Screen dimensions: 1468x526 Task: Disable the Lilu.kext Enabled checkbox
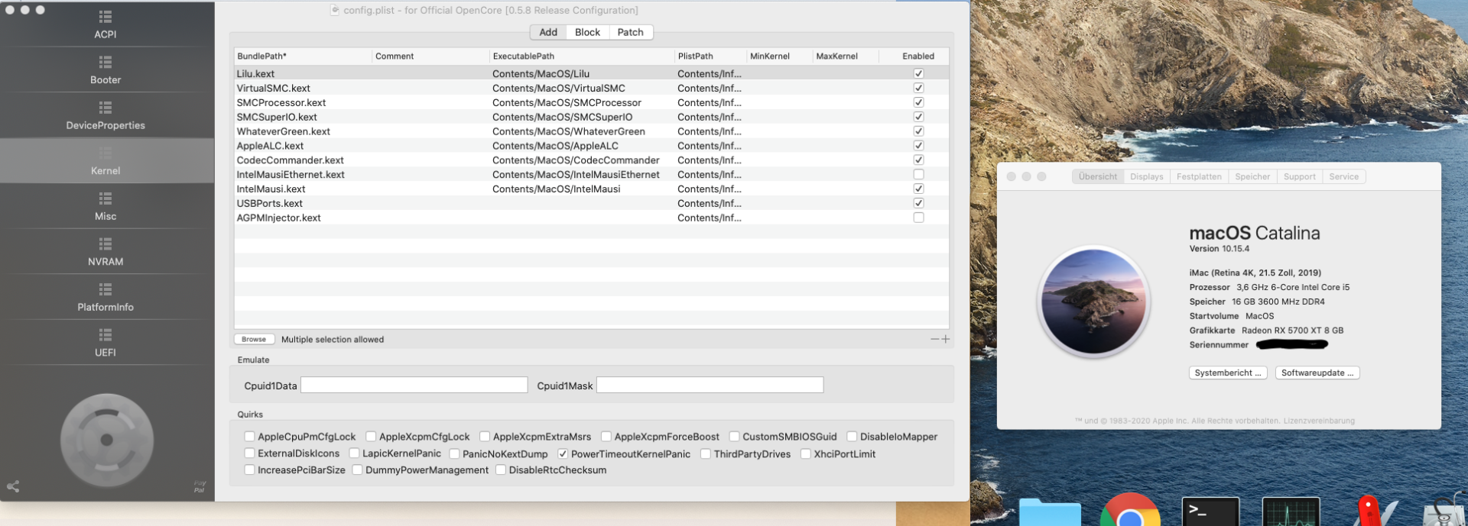(918, 73)
